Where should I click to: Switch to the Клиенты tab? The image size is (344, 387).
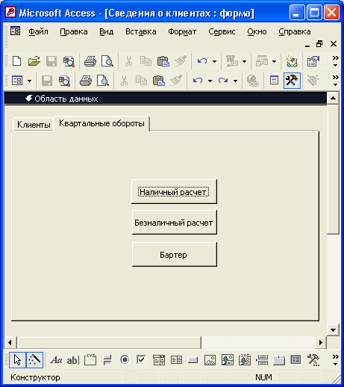[34, 124]
